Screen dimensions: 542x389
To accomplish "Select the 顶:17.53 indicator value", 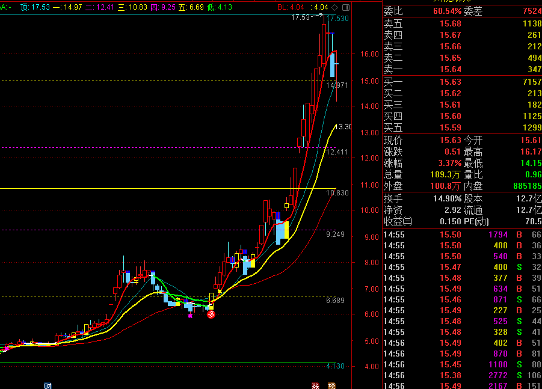I will click(x=35, y=7).
